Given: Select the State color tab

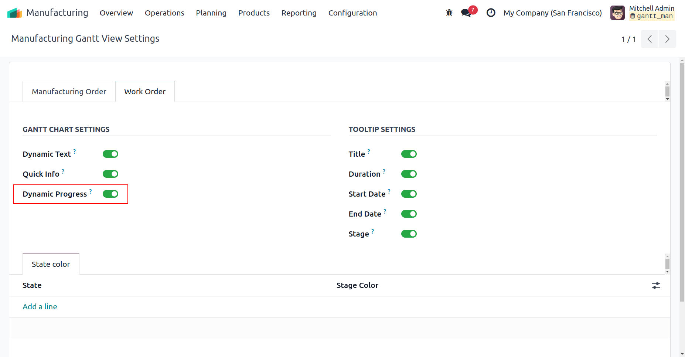Looking at the screenshot, I should [51, 264].
